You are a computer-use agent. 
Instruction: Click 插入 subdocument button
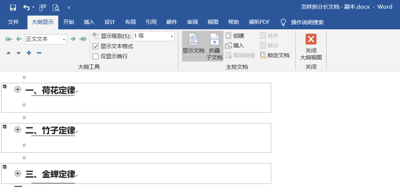pyautogui.click(x=235, y=46)
